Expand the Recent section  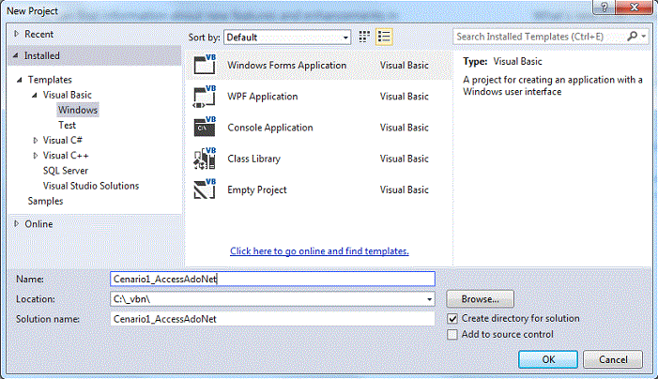pos(16,34)
